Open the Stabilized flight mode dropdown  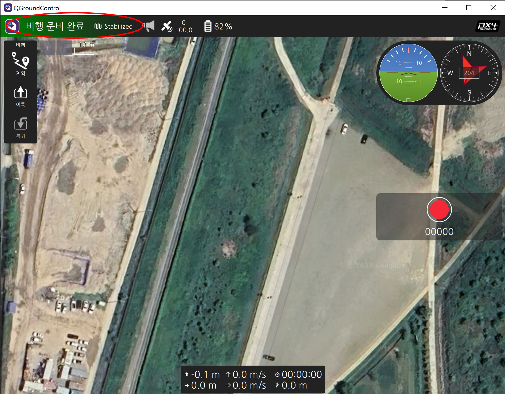[x=114, y=26]
